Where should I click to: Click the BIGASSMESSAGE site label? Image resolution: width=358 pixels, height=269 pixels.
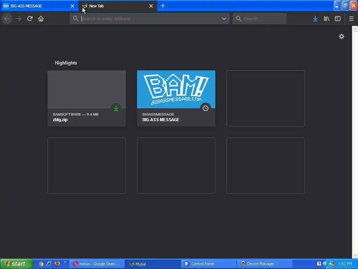pos(158,114)
